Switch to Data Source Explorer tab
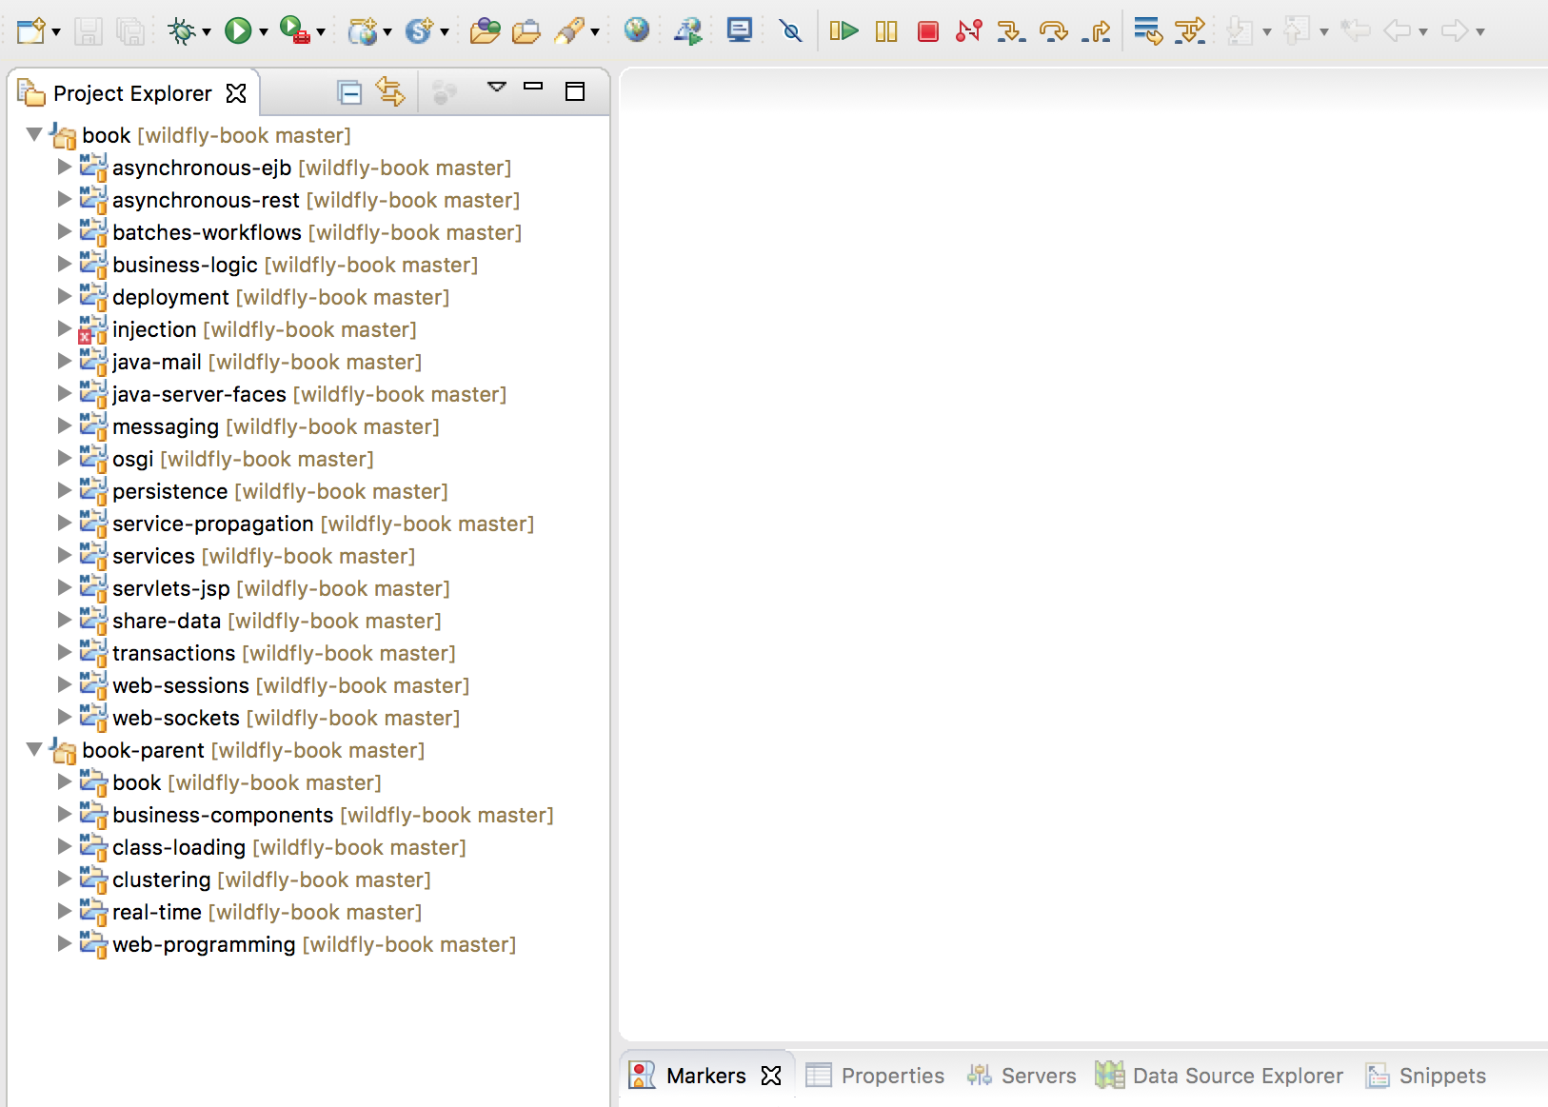This screenshot has width=1548, height=1107. [1219, 1076]
